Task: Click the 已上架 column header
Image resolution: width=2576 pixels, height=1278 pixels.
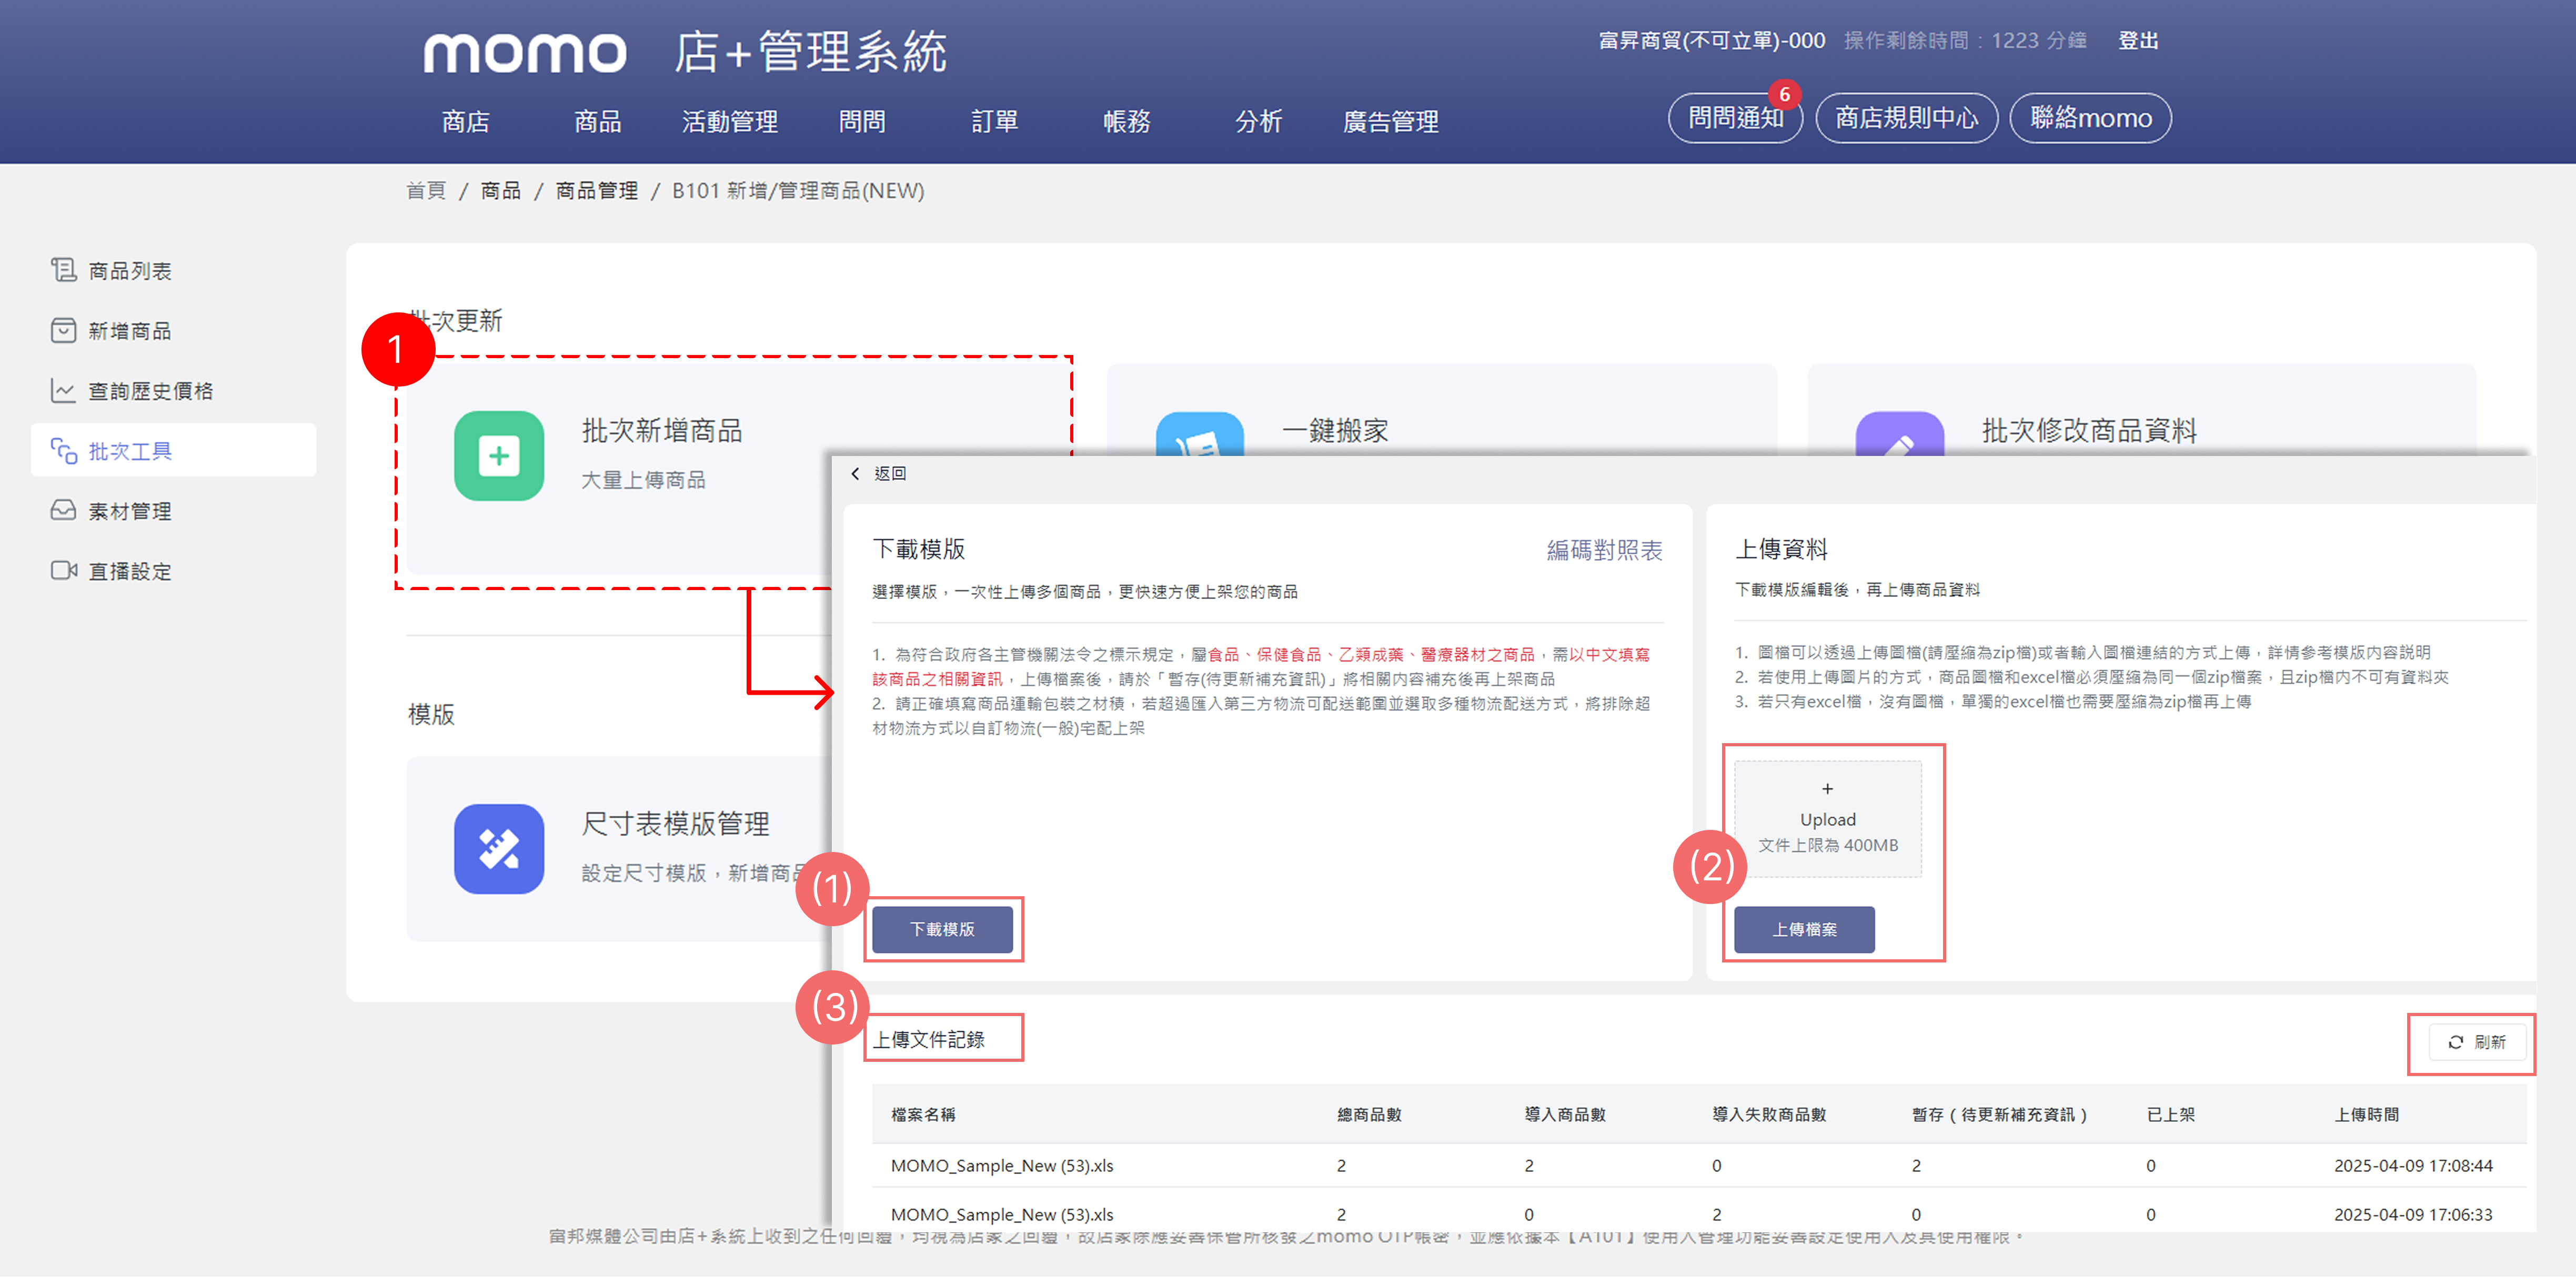Action: coord(2171,1115)
